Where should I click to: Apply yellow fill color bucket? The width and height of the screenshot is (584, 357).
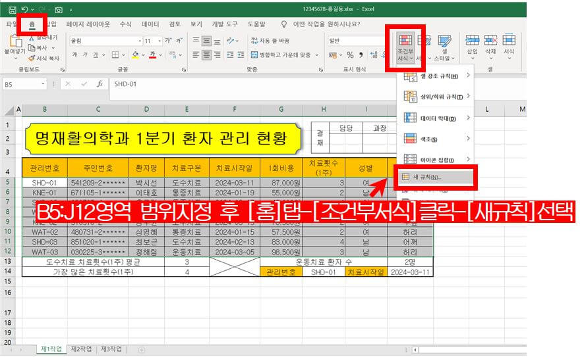click(136, 55)
